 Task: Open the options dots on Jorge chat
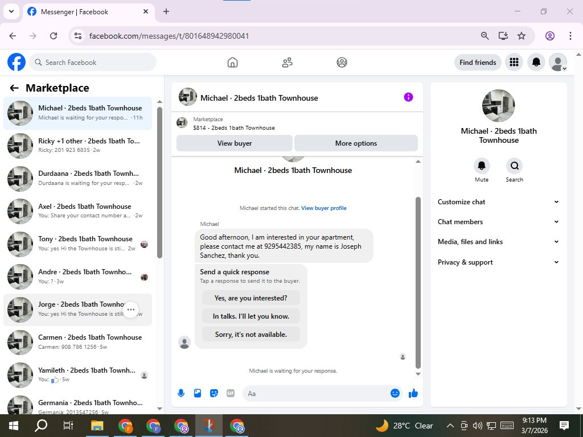click(131, 310)
